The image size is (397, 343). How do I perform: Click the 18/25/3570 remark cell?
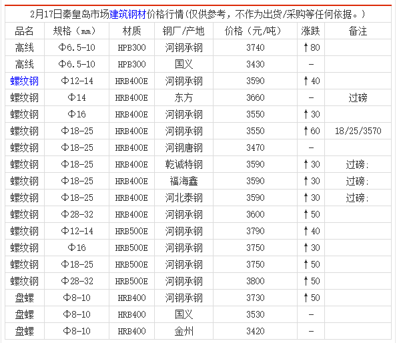click(x=358, y=131)
